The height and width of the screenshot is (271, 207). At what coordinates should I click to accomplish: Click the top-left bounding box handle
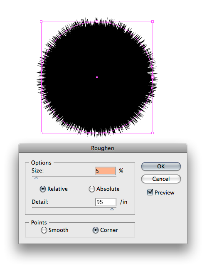41,22
